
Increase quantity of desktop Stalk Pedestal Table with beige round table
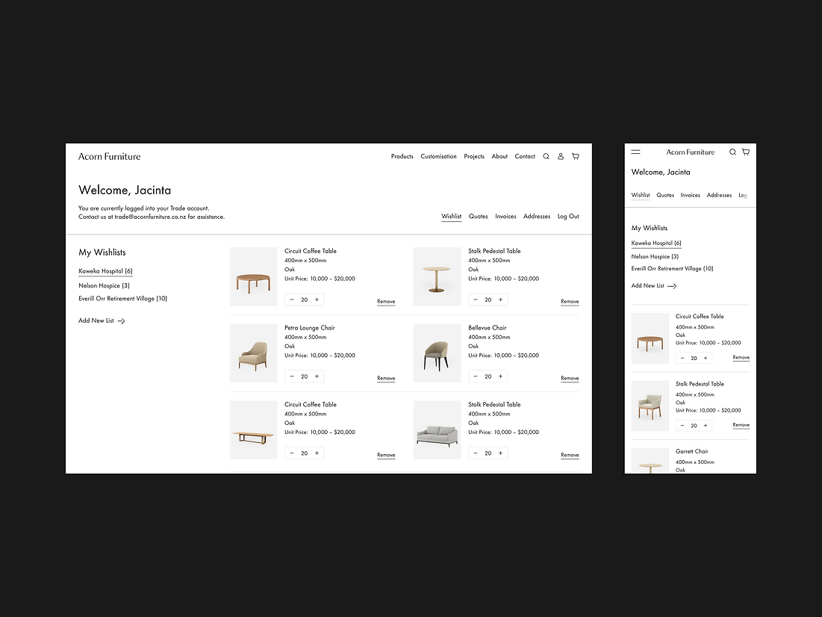pos(500,300)
